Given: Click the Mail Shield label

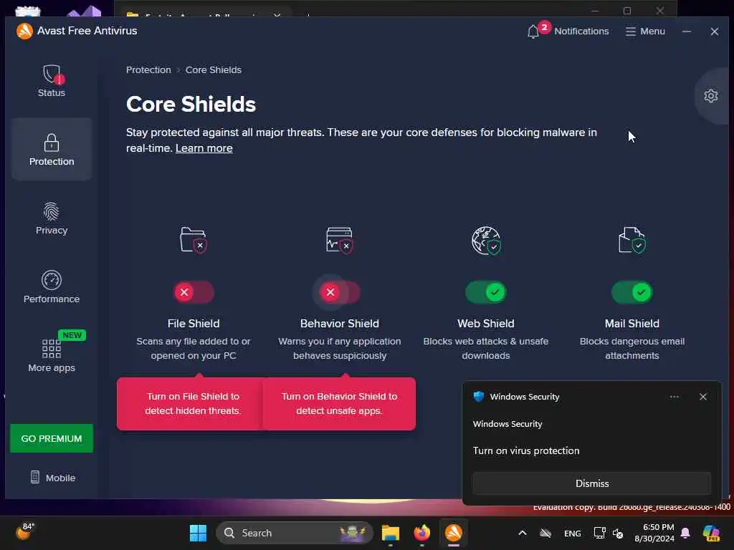Looking at the screenshot, I should [632, 323].
